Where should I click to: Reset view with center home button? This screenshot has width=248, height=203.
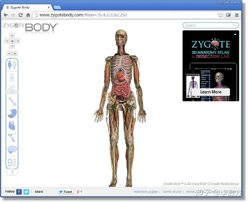(12, 41)
